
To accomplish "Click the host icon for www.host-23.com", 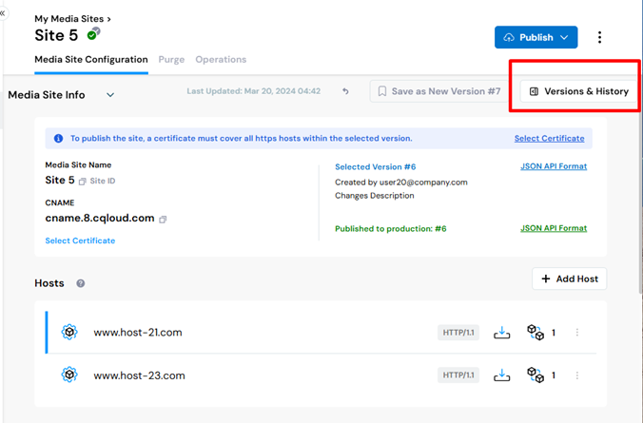I will click(x=69, y=375).
